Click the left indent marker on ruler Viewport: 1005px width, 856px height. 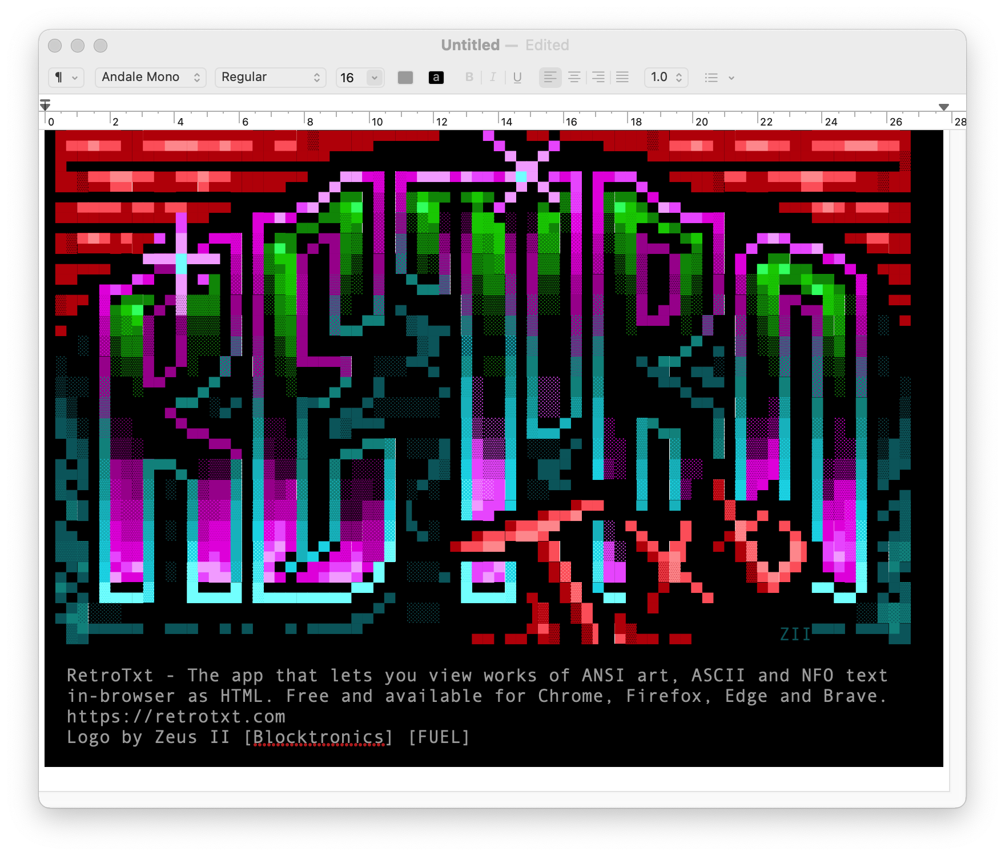point(45,105)
